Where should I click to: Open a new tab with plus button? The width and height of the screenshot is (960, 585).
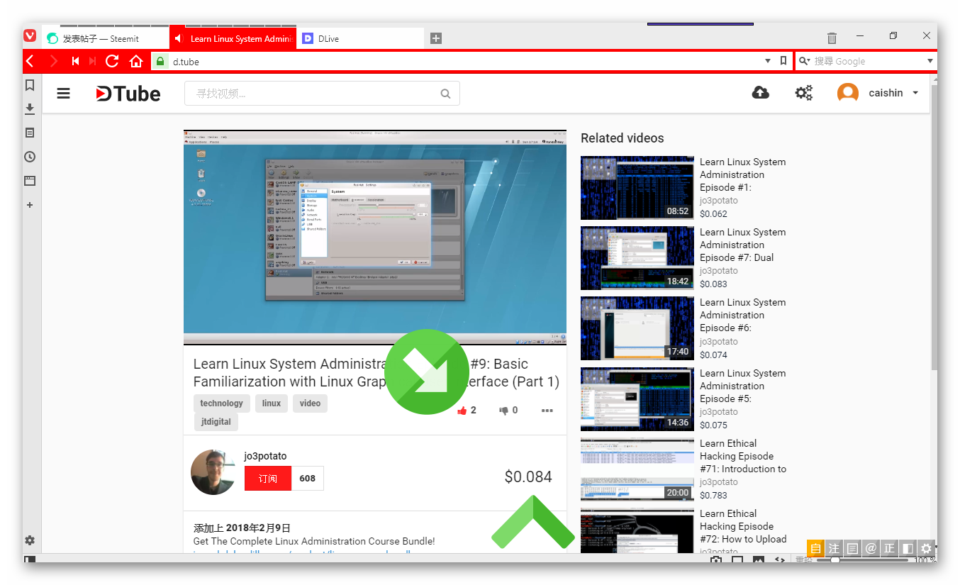click(436, 38)
